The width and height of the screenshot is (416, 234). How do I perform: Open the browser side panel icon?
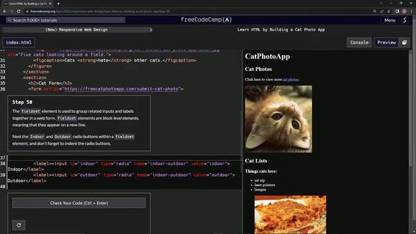(397, 12)
